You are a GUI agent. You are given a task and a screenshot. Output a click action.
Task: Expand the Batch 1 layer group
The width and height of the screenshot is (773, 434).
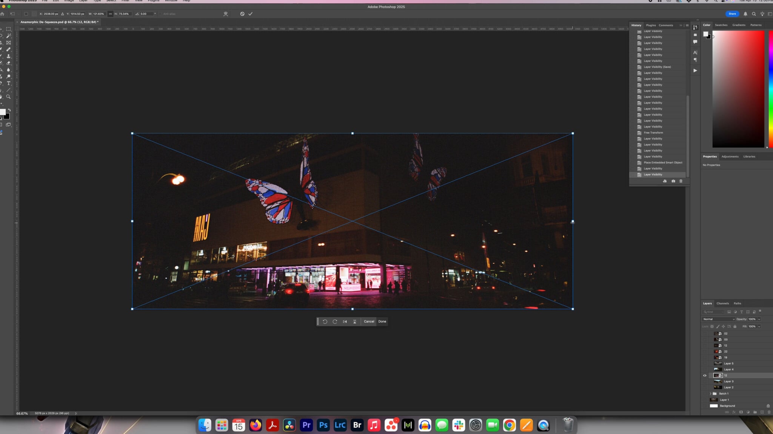(711, 393)
